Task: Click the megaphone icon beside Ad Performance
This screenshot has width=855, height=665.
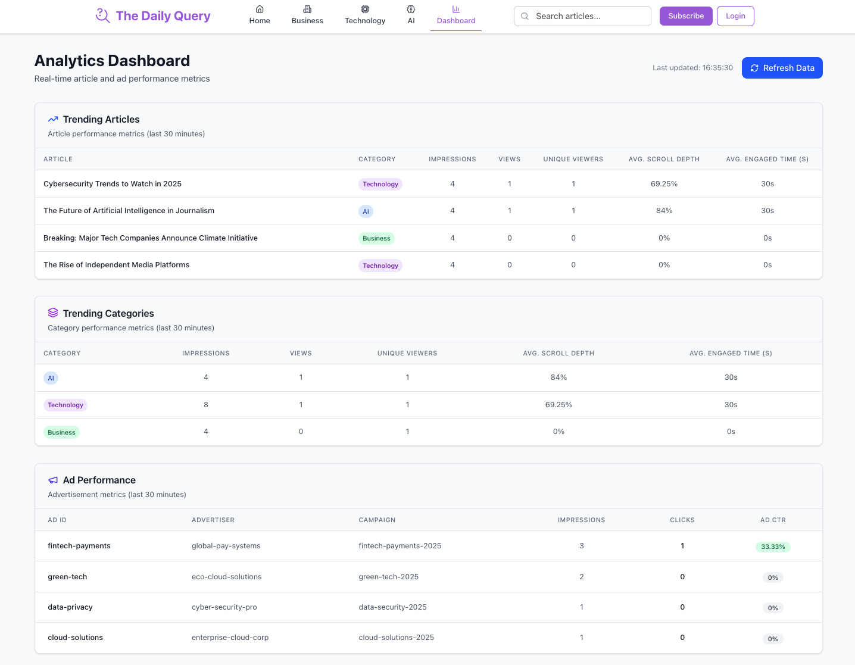Action: [x=53, y=480]
